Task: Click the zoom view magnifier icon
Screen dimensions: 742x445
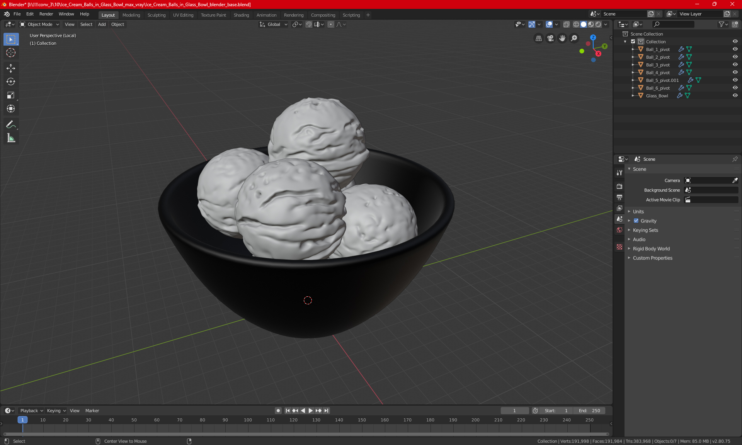Action: (574, 38)
